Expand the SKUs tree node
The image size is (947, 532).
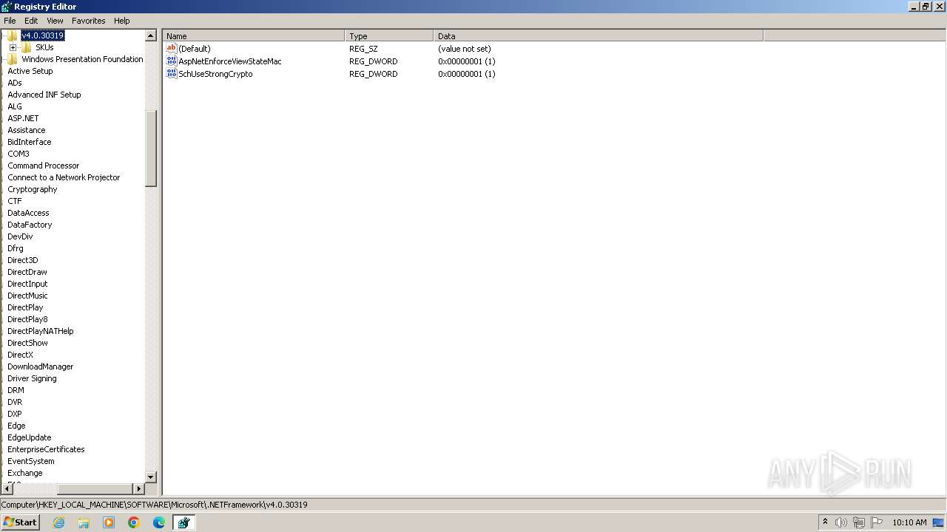(13, 47)
